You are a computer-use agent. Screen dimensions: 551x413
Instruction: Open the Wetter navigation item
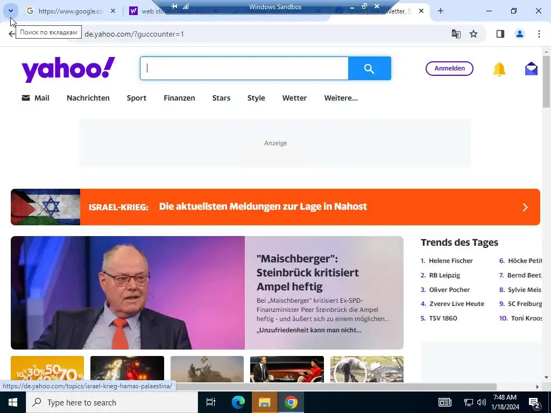pyautogui.click(x=294, y=98)
